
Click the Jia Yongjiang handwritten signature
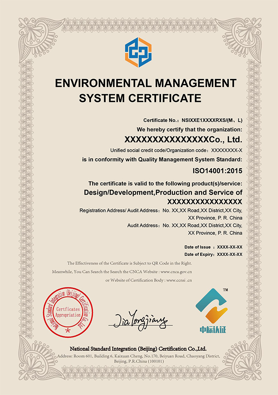(x=140, y=320)
